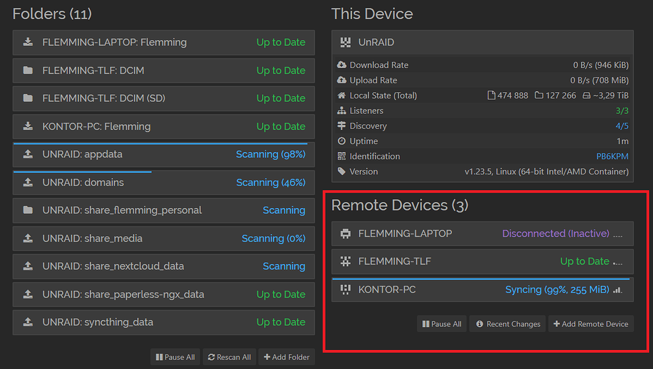Click the FLEMMING-TLF device identicon
This screenshot has height=369, width=653.
click(x=345, y=261)
